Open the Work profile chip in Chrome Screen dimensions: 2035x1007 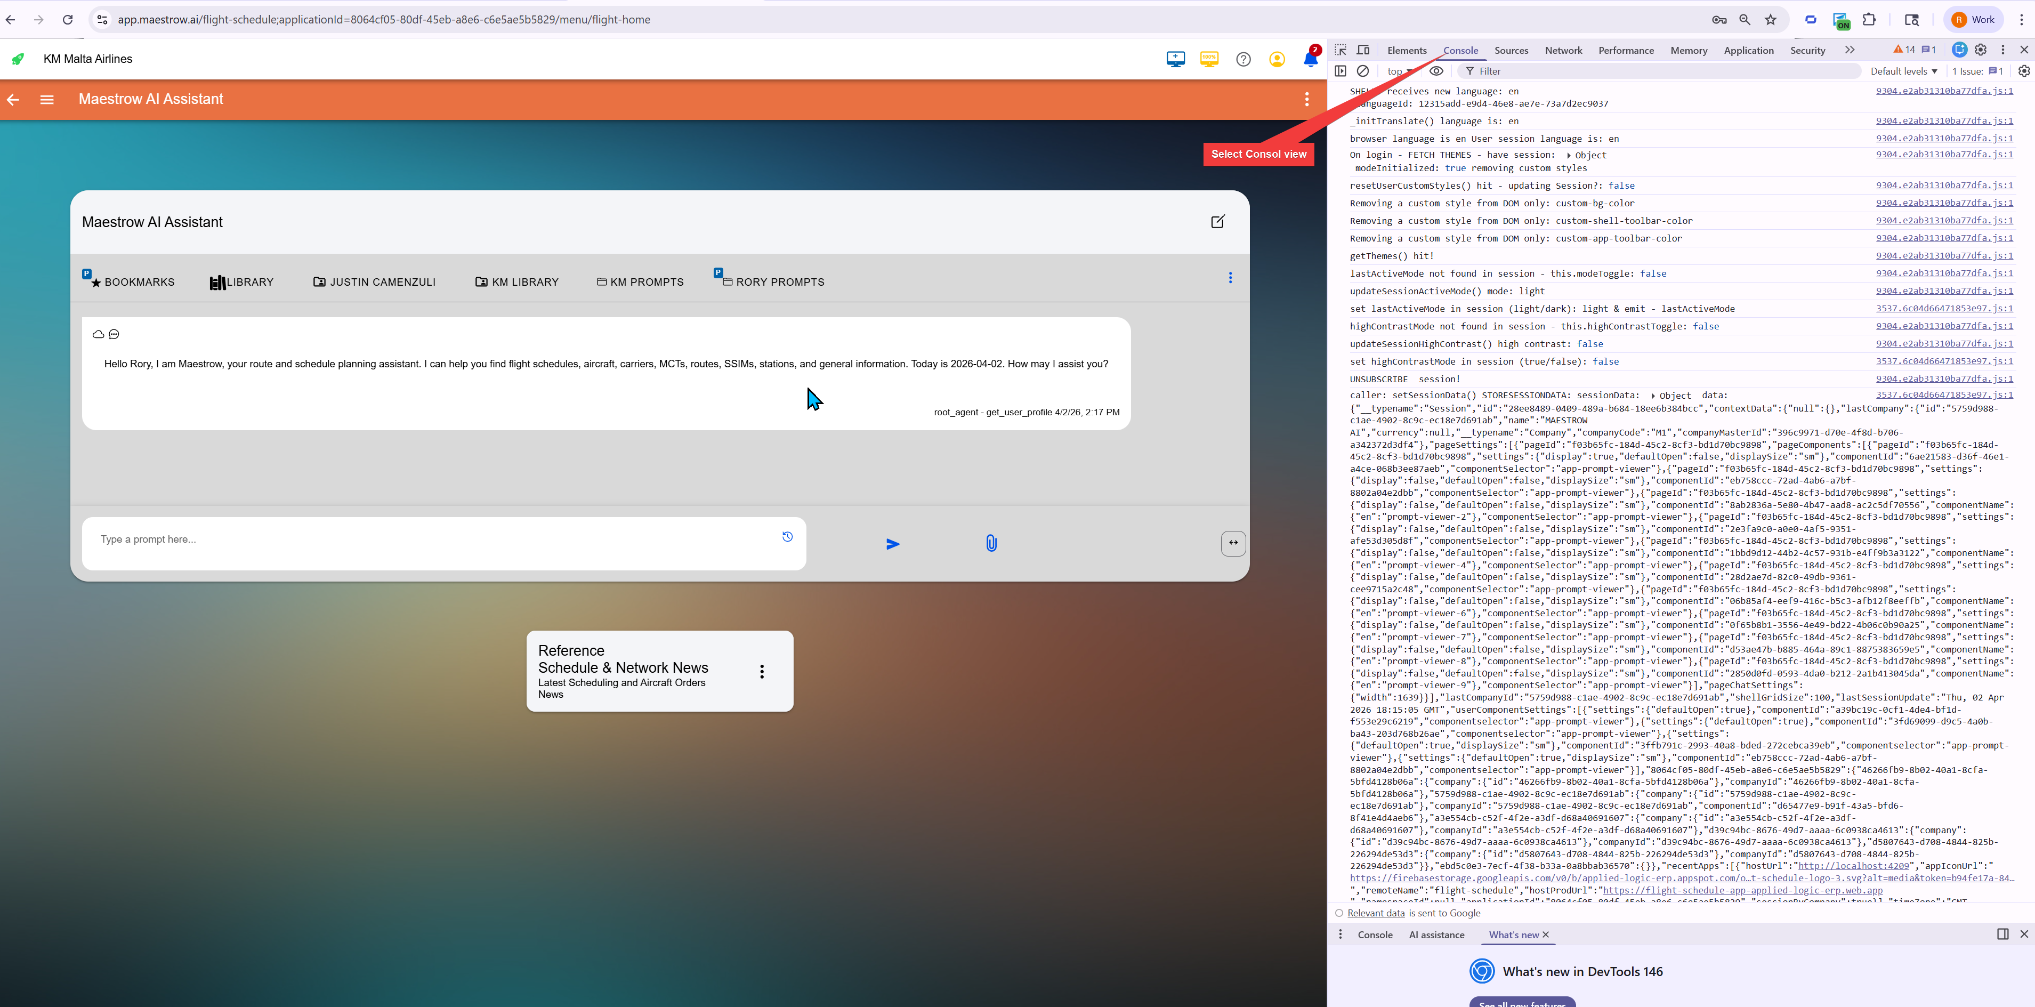pos(1973,20)
